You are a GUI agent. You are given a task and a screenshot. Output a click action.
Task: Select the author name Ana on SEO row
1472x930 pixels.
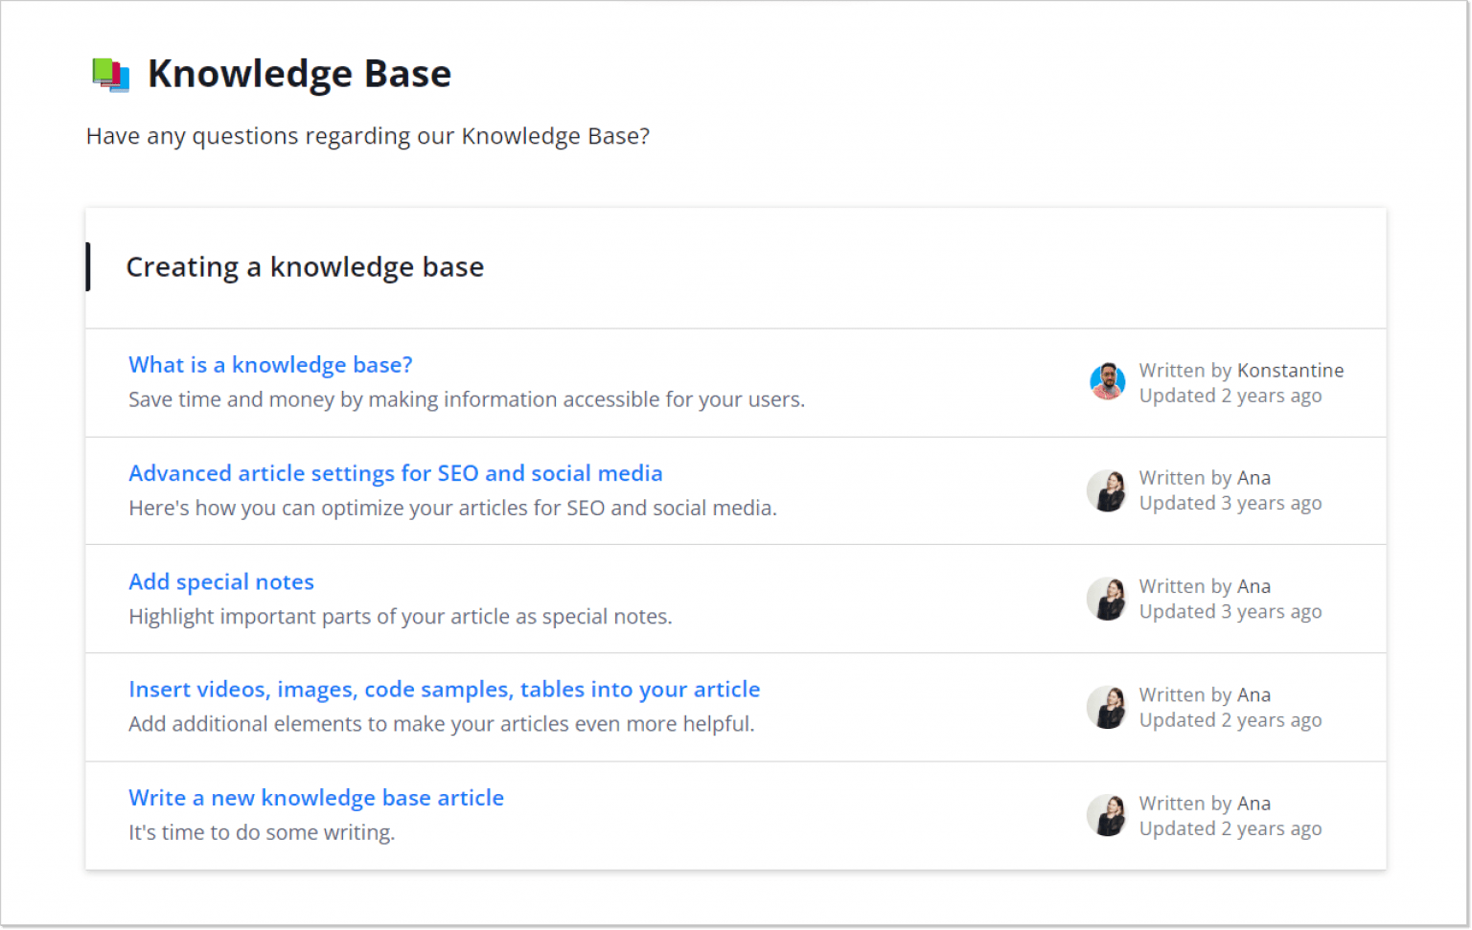pos(1256,477)
